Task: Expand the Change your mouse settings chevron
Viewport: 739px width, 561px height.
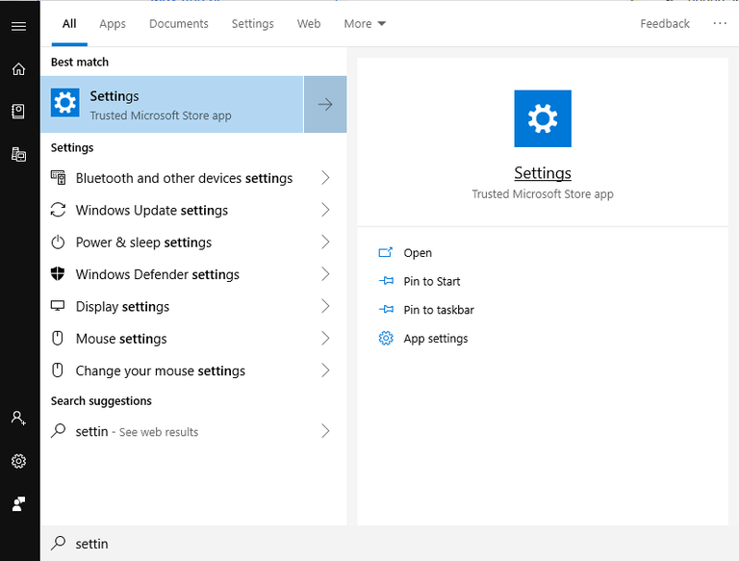Action: click(325, 370)
